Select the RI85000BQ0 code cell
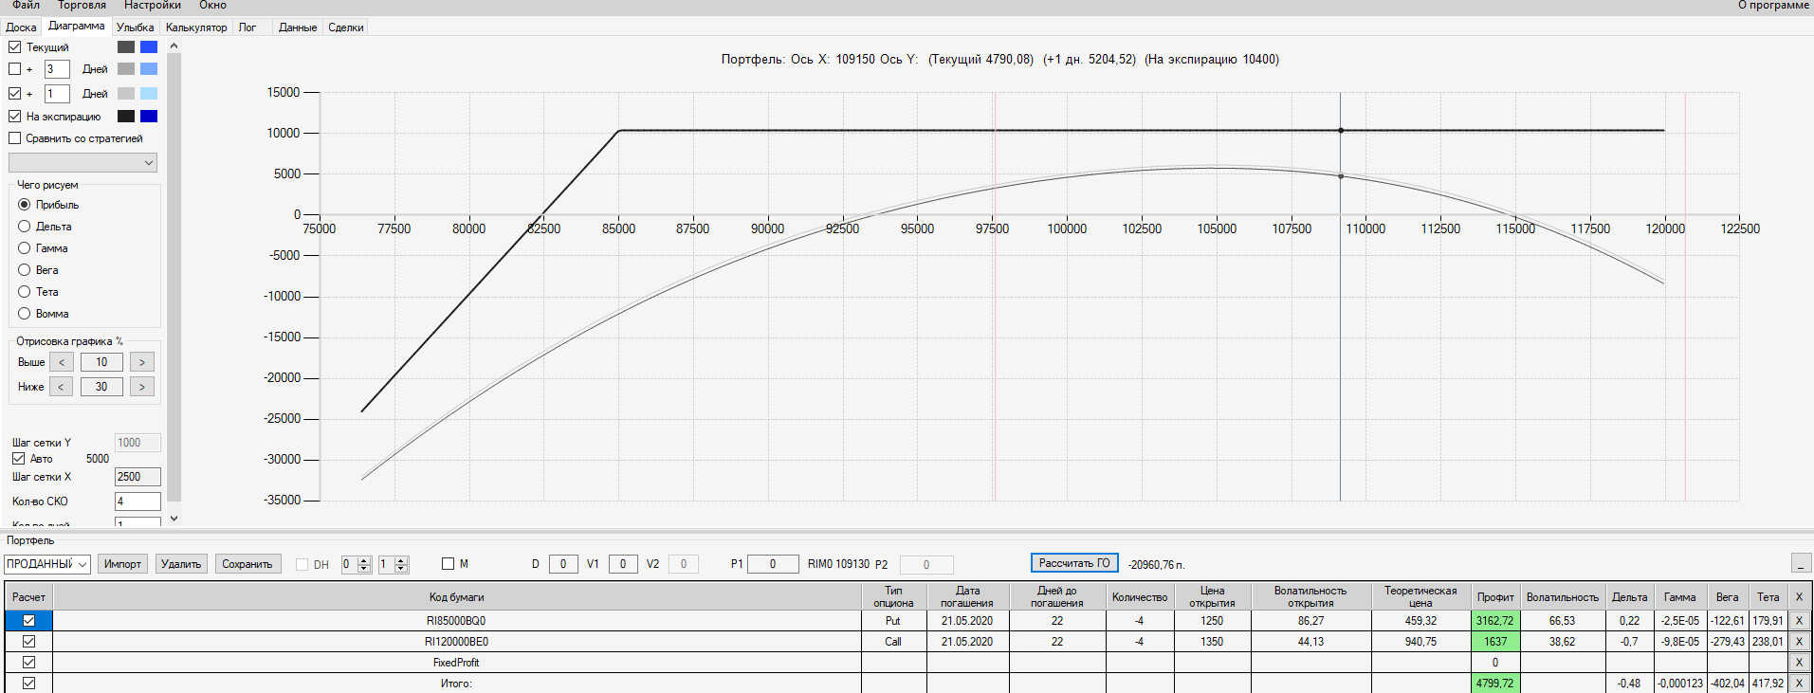 [456, 621]
